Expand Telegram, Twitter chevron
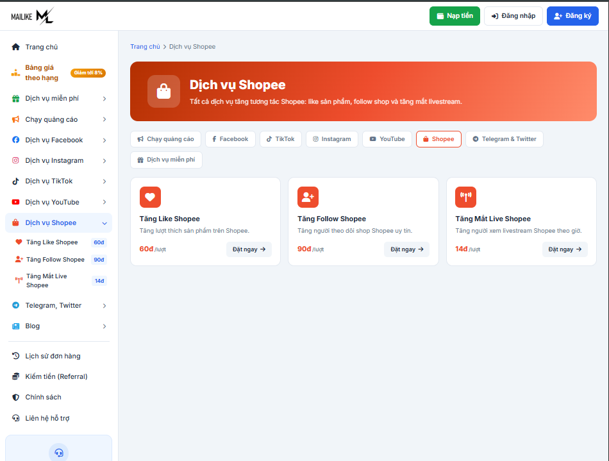This screenshot has height=461, width=609. (104, 306)
